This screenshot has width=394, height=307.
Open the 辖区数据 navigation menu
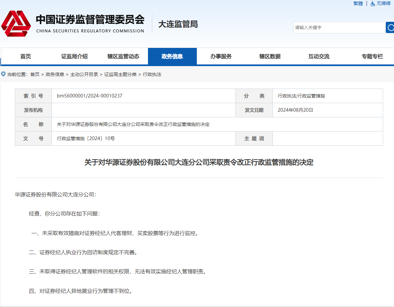270,56
